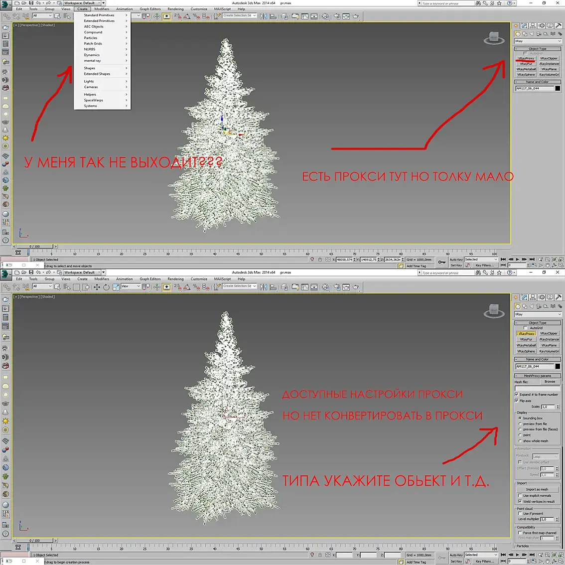Click Render Setup icon in upper window toolbar
The width and height of the screenshot is (565, 565).
point(336,16)
